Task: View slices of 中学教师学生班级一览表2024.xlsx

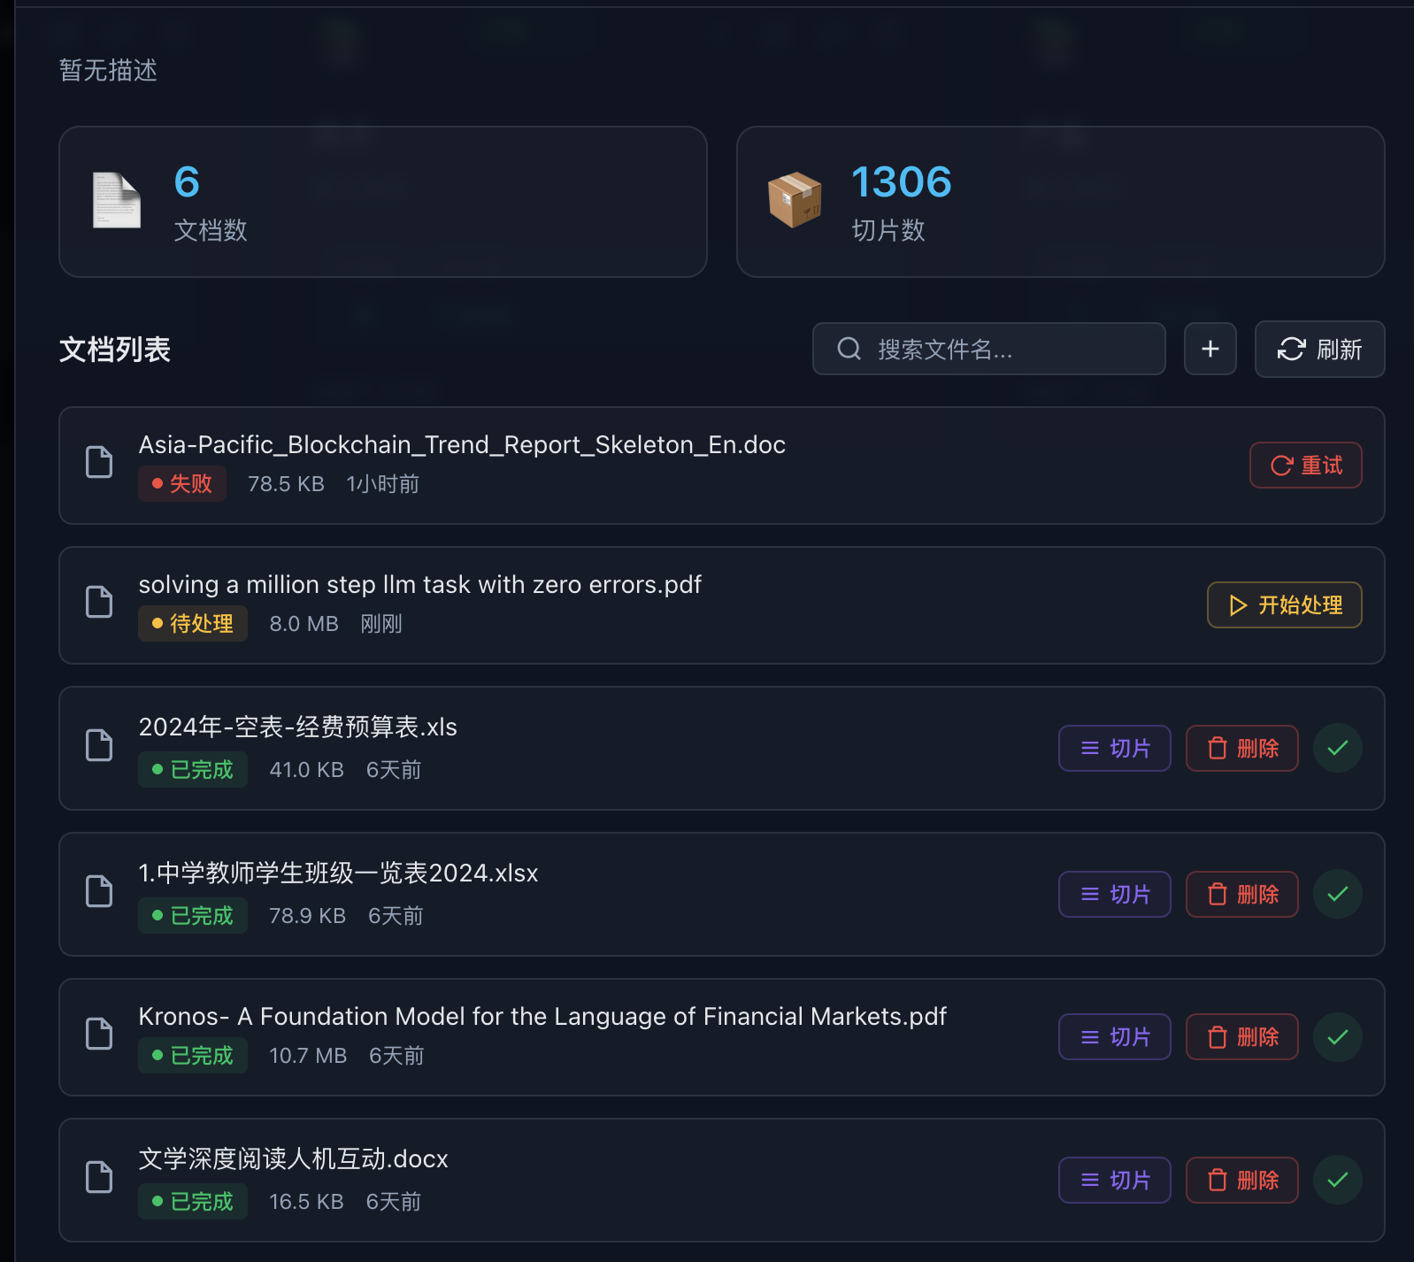Action: tap(1114, 895)
